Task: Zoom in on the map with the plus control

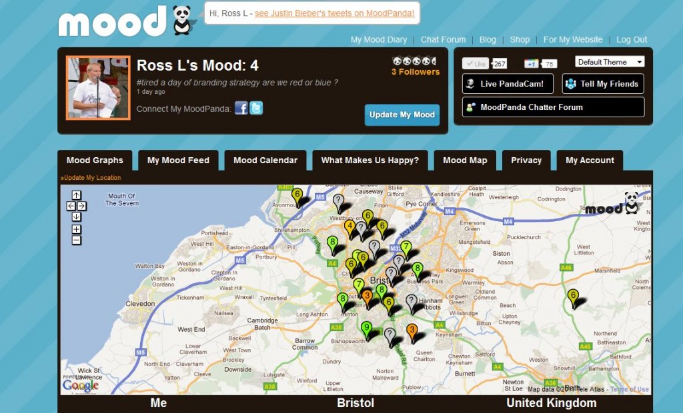Action: pyautogui.click(x=76, y=229)
